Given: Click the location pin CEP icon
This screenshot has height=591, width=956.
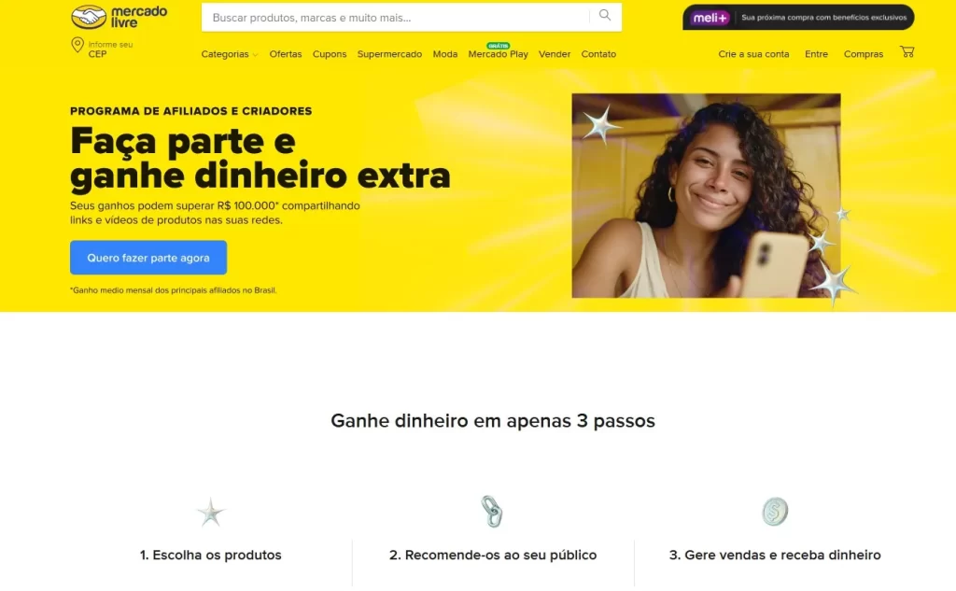Looking at the screenshot, I should [77, 45].
